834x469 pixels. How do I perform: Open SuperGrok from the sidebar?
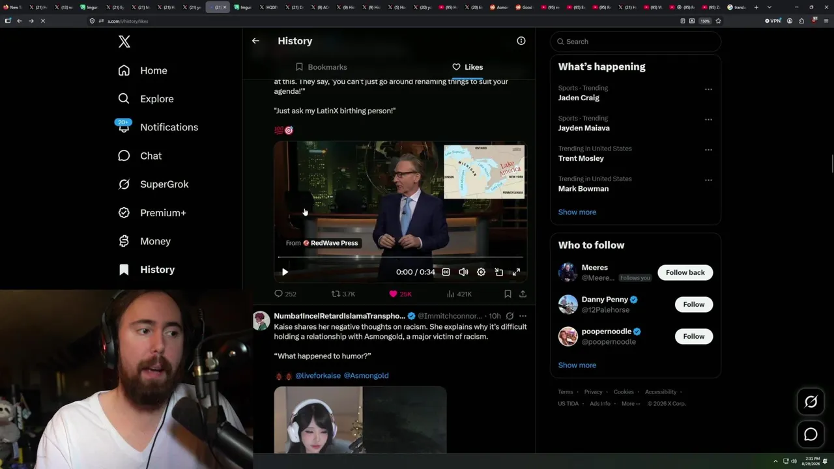tap(153, 184)
